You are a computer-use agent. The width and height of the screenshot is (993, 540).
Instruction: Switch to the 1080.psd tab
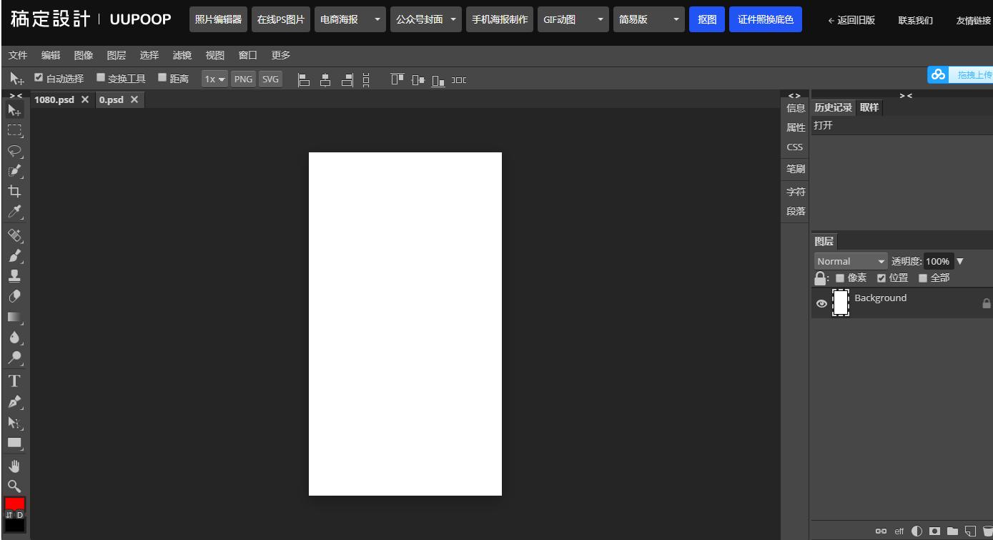coord(54,99)
